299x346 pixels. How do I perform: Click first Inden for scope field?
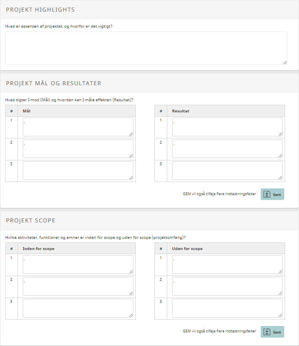[78, 264]
